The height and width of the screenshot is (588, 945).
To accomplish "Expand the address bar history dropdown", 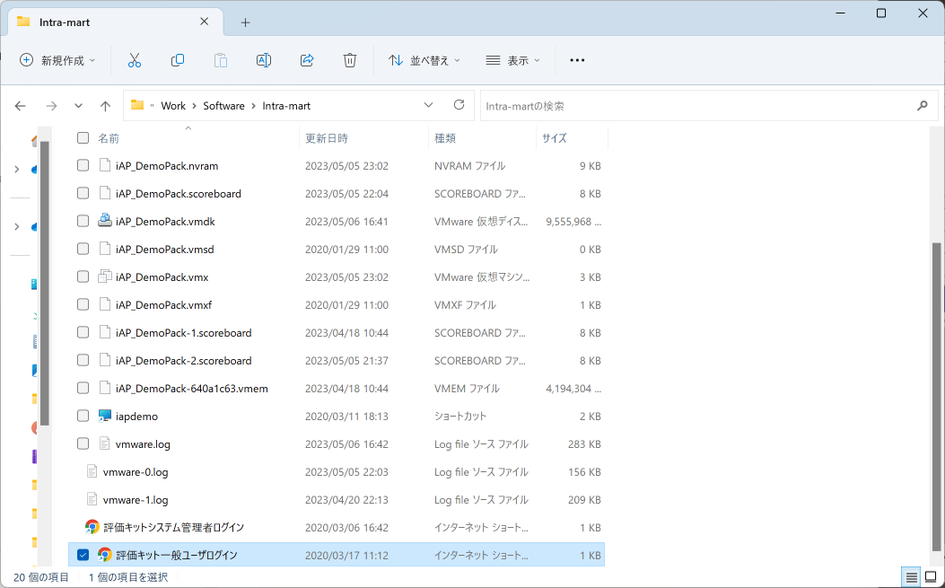I will click(x=428, y=105).
